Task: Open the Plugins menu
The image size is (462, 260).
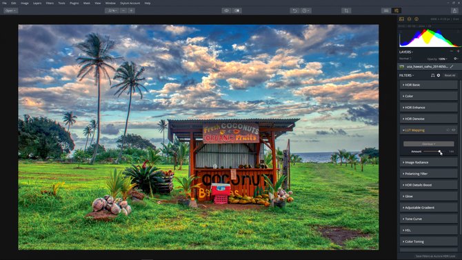Action: tap(74, 3)
